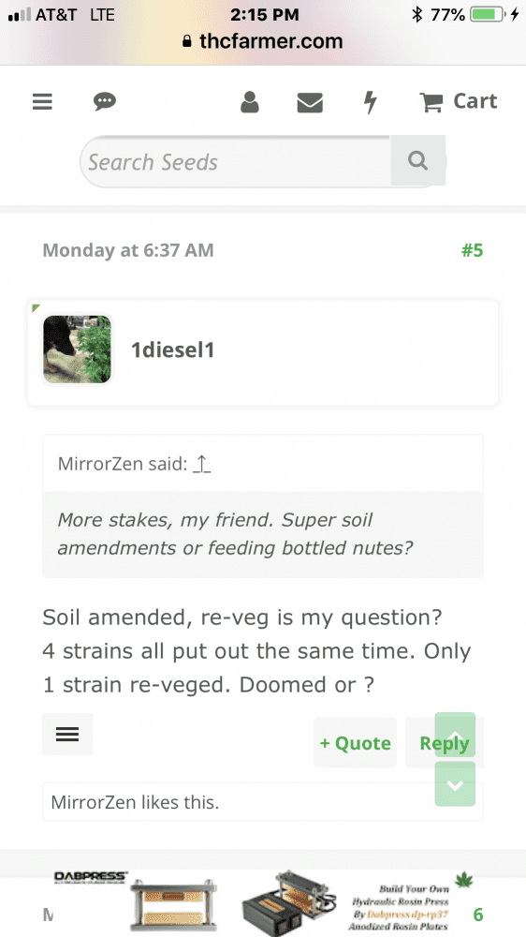
Task: Focus the Search Seeds field
Action: 236,161
